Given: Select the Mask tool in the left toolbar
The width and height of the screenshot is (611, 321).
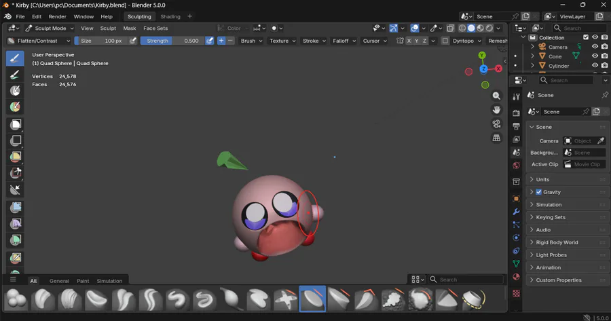Looking at the screenshot, I should click(15, 90).
